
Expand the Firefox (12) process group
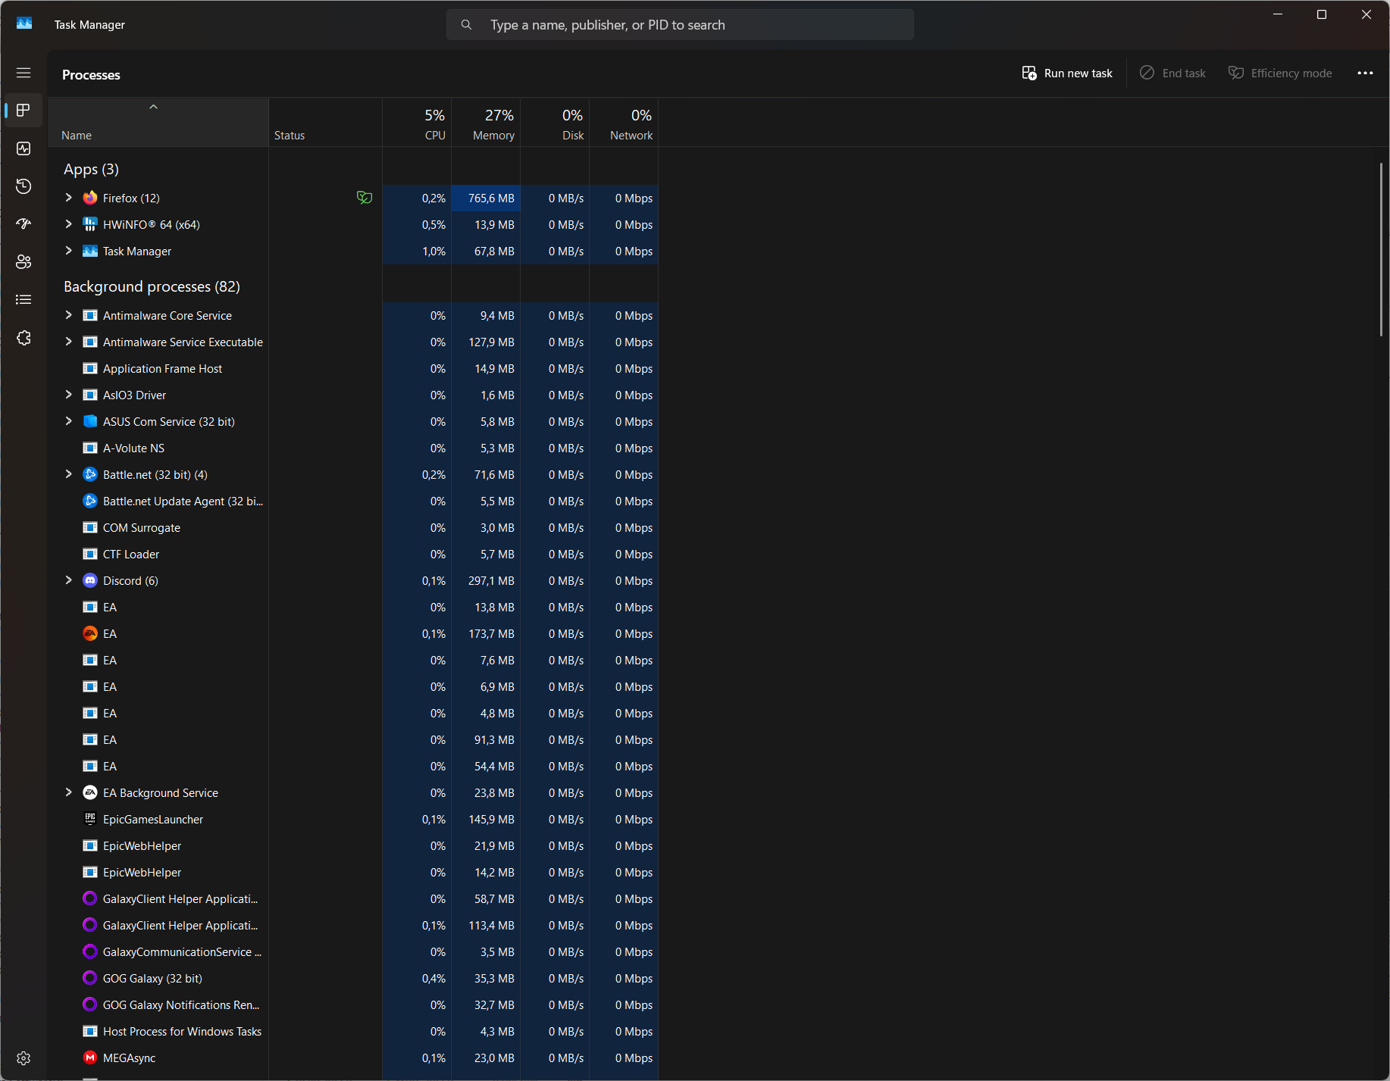[x=68, y=198]
